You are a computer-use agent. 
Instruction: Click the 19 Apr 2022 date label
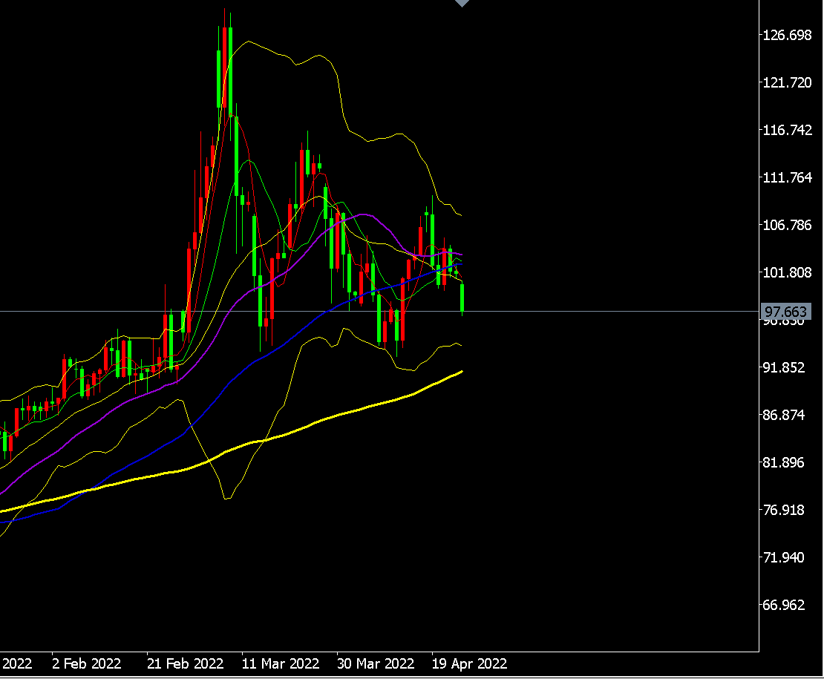click(x=471, y=663)
